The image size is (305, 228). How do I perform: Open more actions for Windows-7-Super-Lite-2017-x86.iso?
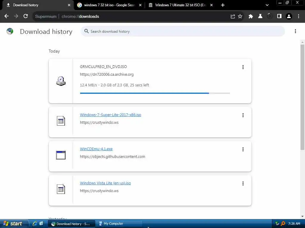(243, 115)
